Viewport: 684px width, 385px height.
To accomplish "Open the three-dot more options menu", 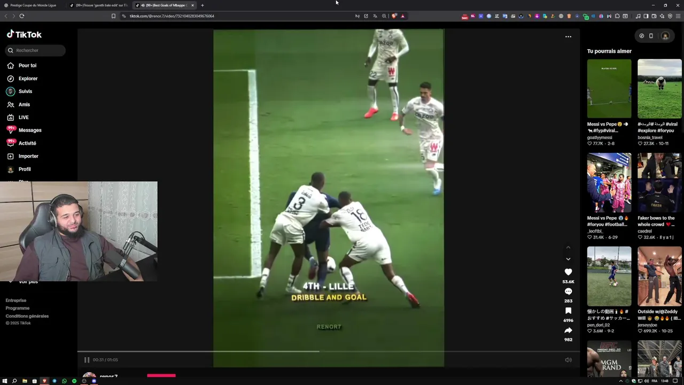I will pyautogui.click(x=568, y=37).
